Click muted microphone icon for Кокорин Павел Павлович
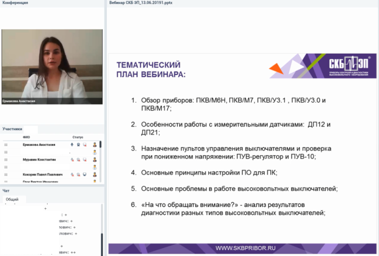 [x=72, y=174]
